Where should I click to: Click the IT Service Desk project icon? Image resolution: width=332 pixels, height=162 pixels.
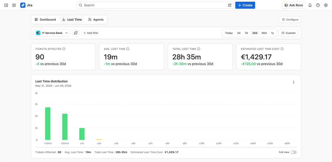point(38,33)
